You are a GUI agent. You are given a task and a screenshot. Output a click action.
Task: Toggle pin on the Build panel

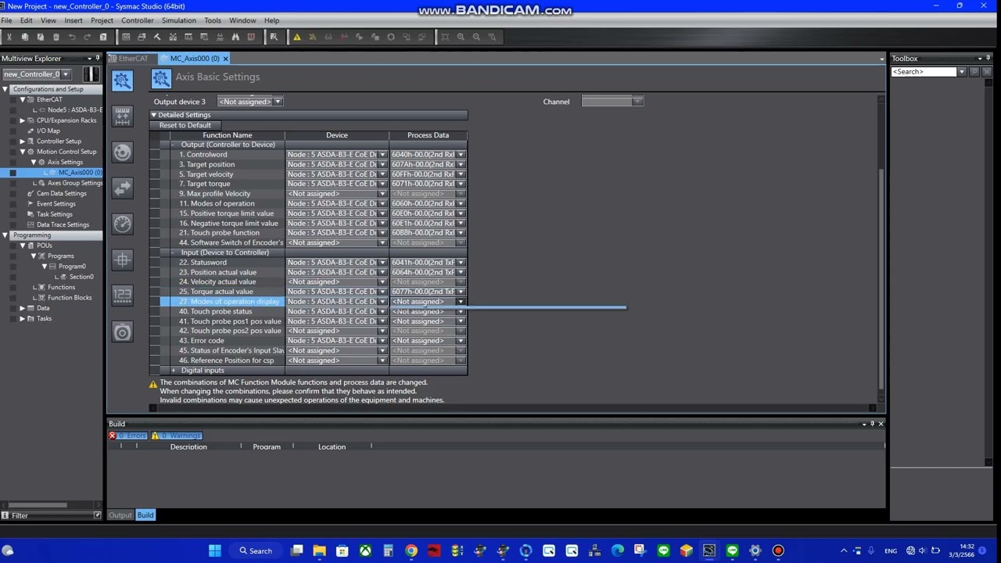click(x=872, y=424)
